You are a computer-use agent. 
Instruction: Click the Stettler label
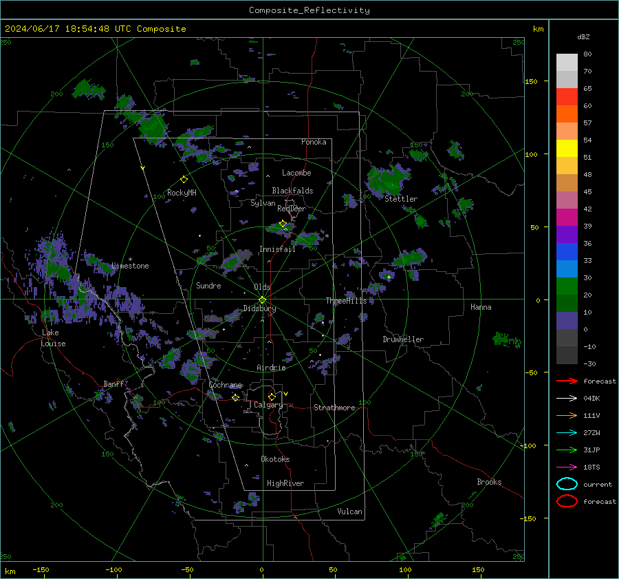coord(401,199)
